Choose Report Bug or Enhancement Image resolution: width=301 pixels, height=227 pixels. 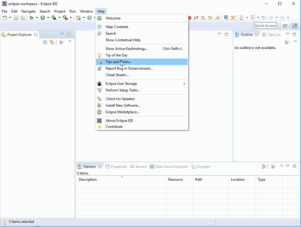[142, 68]
